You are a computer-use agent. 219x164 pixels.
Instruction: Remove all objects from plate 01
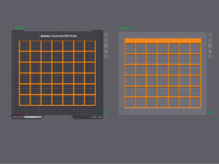(x=106, y=35)
